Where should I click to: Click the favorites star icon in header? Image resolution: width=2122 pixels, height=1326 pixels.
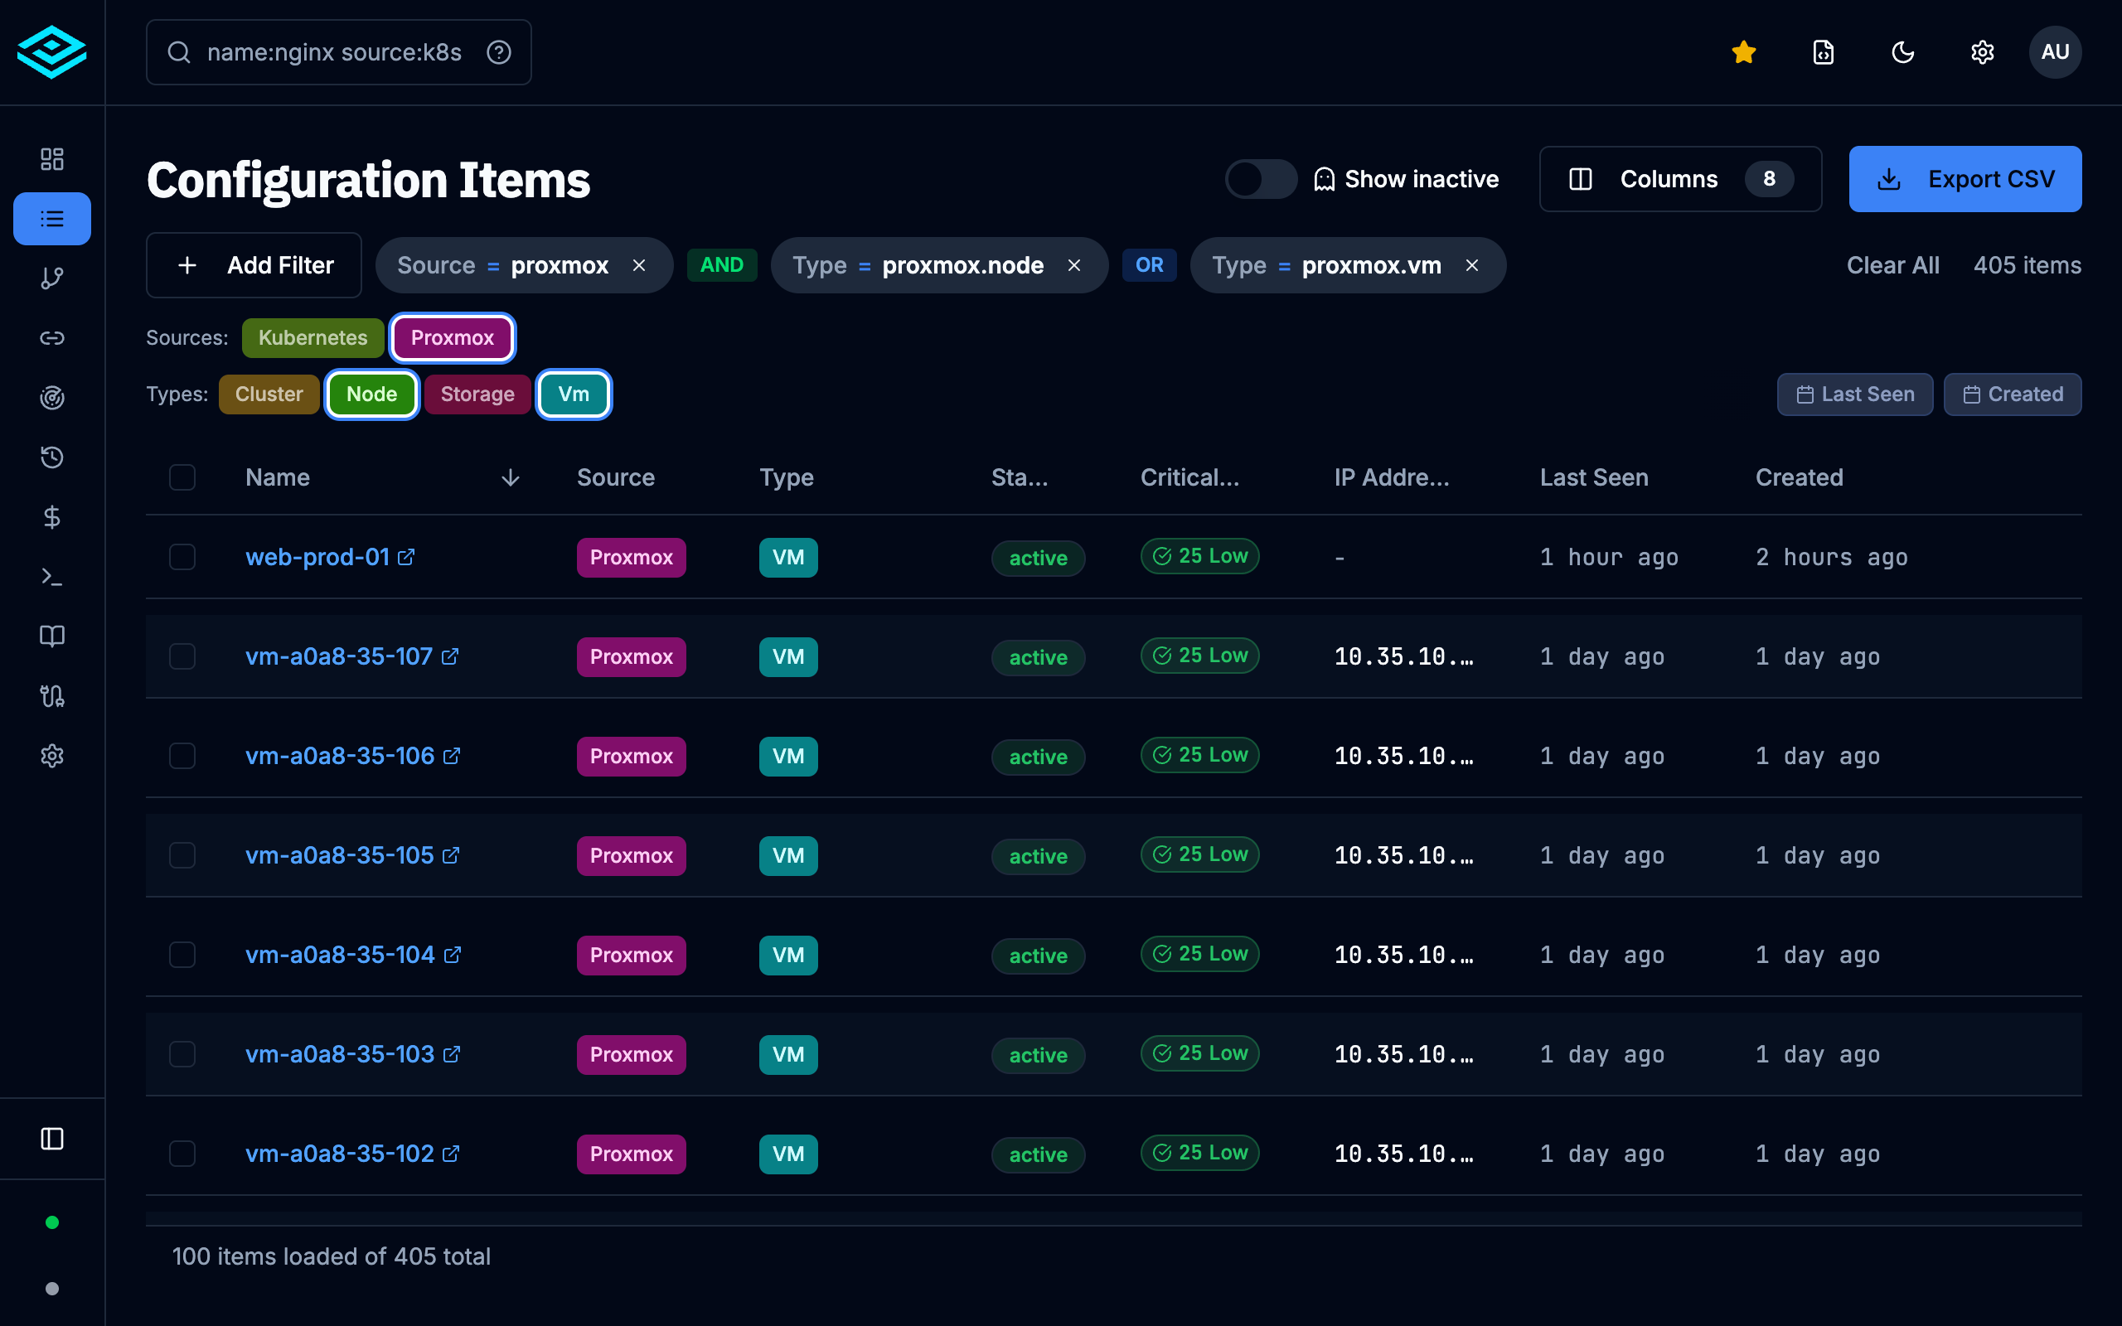(1743, 52)
